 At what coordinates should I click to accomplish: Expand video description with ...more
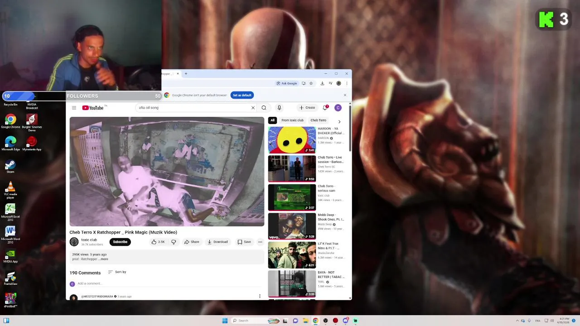pyautogui.click(x=104, y=259)
